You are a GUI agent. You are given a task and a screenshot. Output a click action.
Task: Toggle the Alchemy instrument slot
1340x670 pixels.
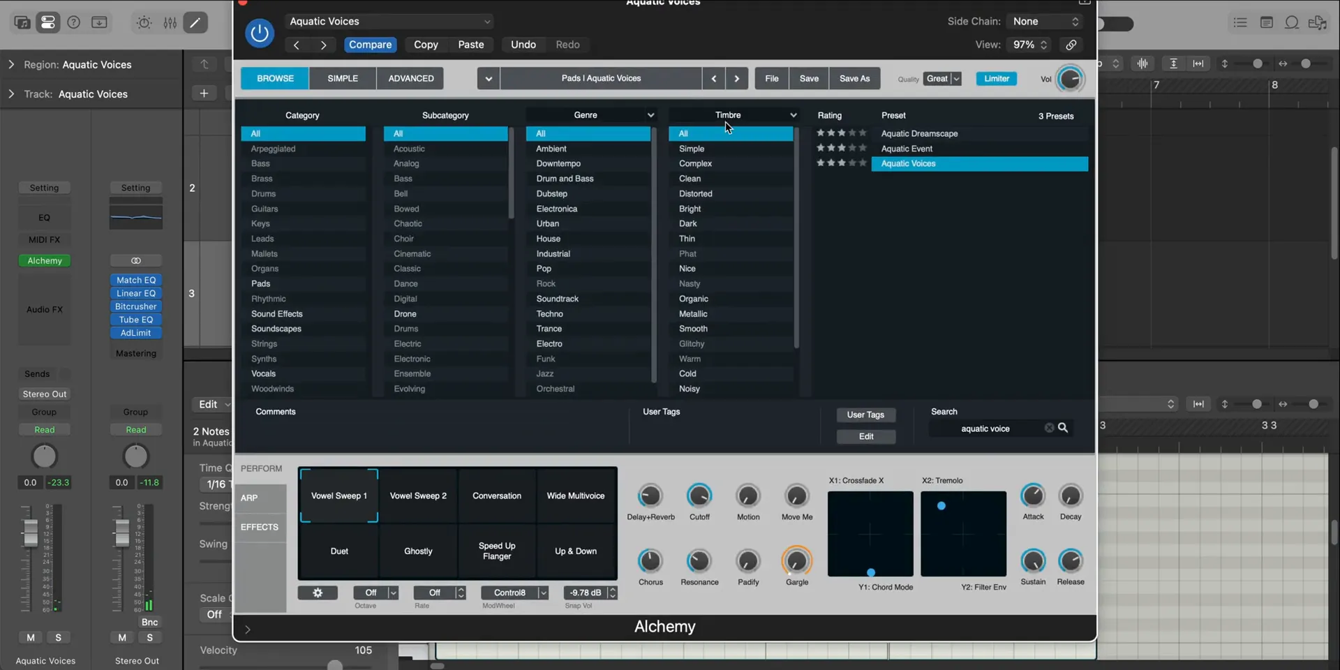[x=45, y=260]
